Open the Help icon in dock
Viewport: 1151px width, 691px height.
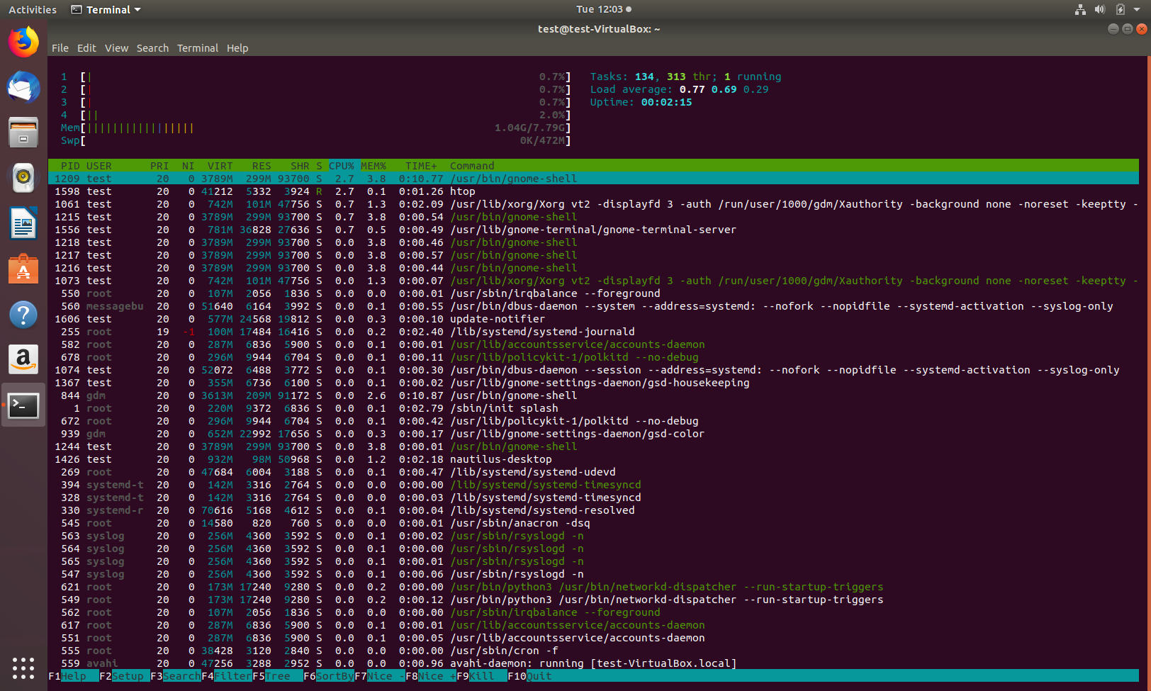click(23, 315)
